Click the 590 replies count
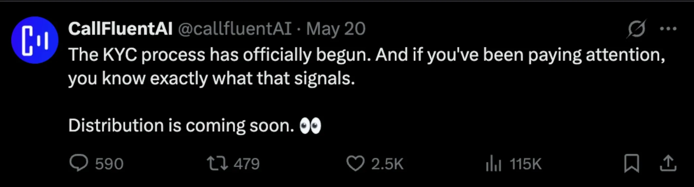 (109, 164)
